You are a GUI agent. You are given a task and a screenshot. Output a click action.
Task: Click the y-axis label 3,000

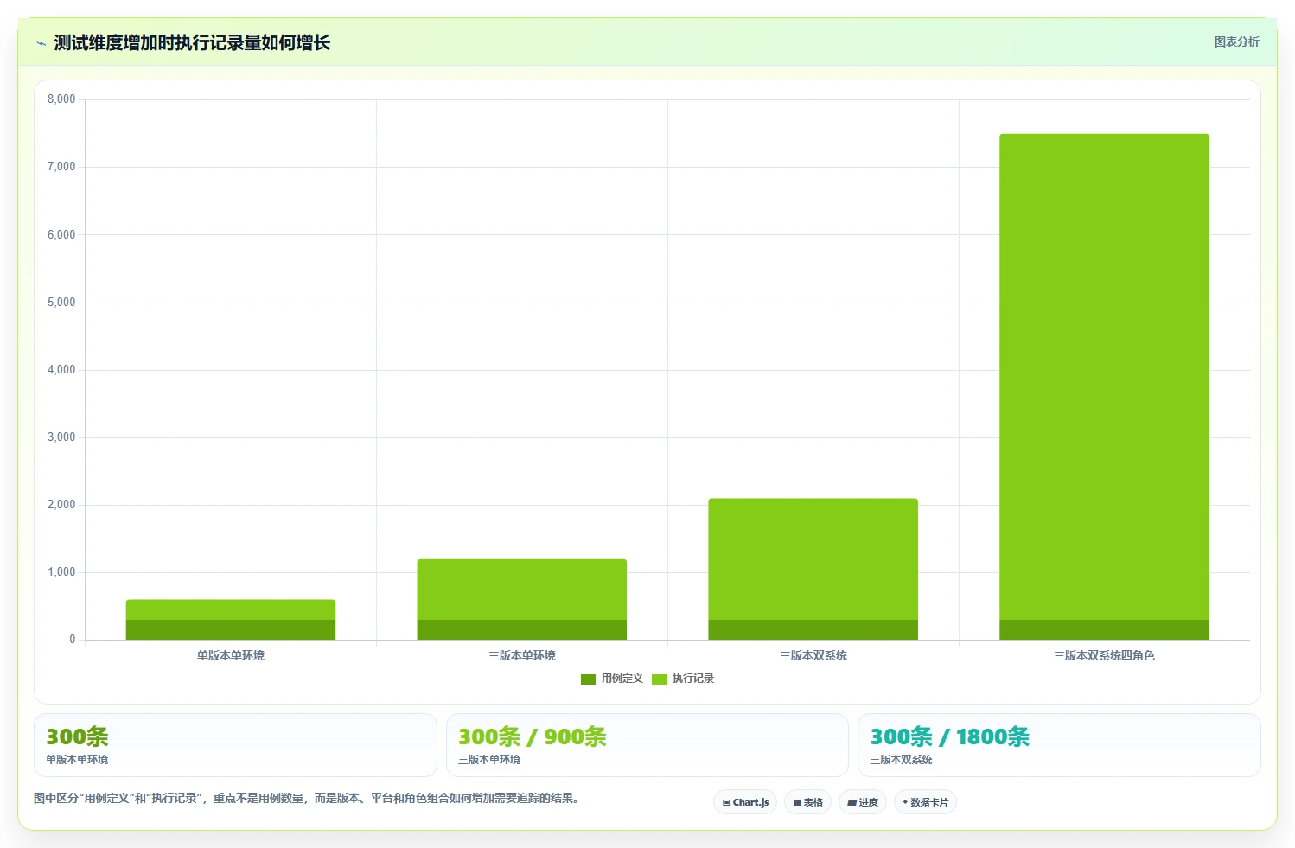[x=61, y=437]
